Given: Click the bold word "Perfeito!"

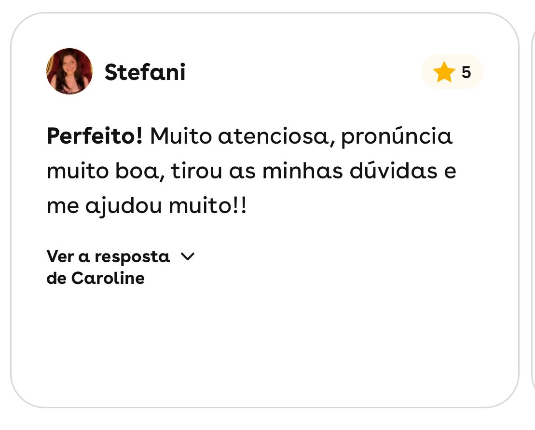Looking at the screenshot, I should [x=95, y=137].
